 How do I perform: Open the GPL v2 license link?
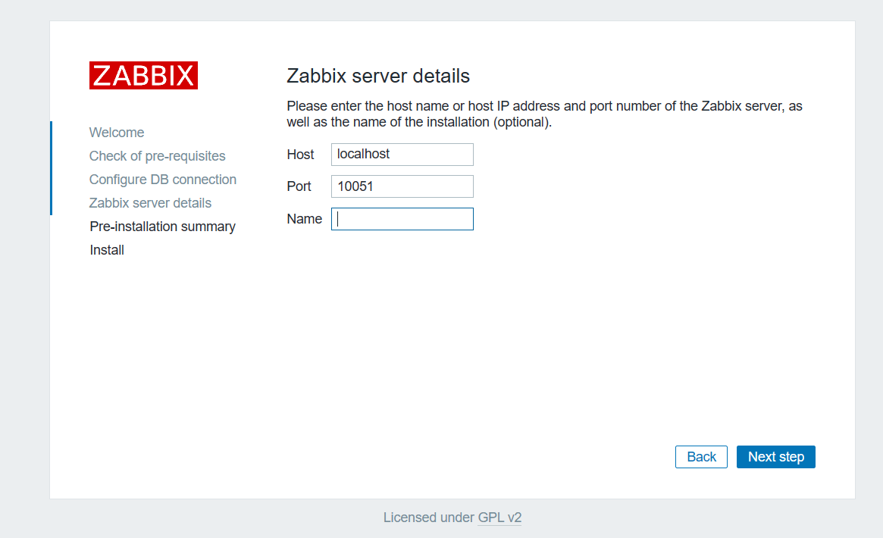499,518
